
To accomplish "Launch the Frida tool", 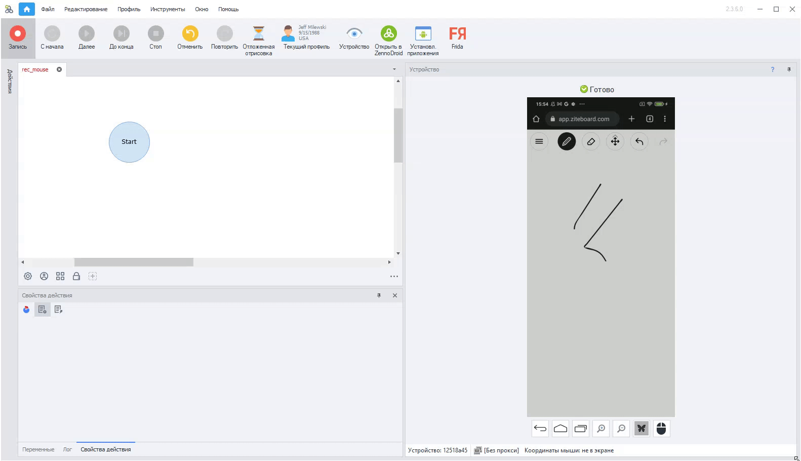I will [457, 38].
